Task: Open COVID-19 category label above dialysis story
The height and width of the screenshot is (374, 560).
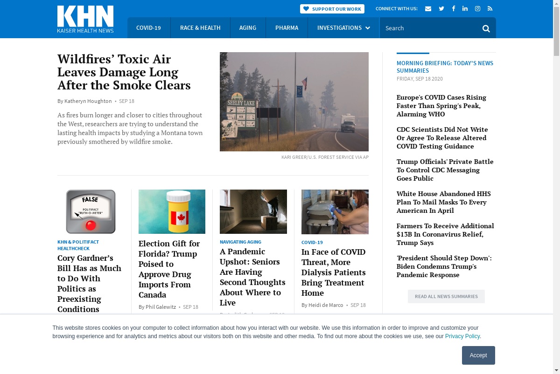Action: click(312, 242)
